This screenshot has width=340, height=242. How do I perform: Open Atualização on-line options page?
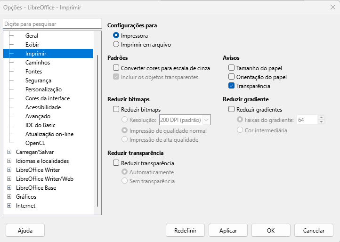click(49, 134)
